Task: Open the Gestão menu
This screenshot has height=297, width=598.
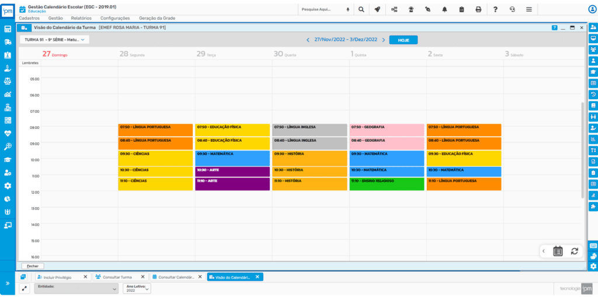Action: coord(55,18)
